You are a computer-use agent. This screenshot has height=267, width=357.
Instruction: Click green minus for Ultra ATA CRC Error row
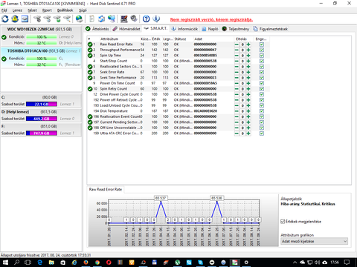pyautogui.click(x=237, y=133)
